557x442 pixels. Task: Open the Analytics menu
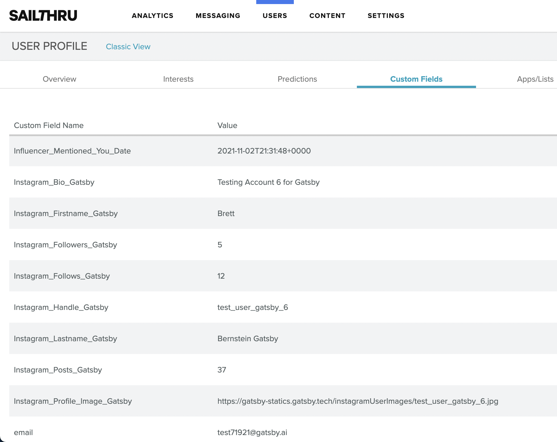click(152, 16)
